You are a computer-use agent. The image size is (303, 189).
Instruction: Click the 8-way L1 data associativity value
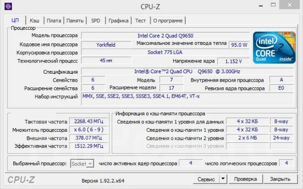tap(281, 121)
